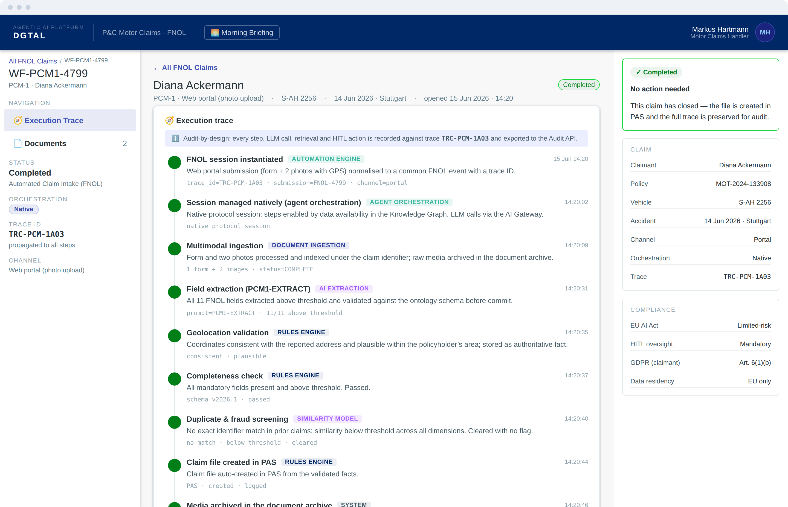Click the sunrise icon in Morning Briefing
This screenshot has width=788, height=507.
(215, 33)
